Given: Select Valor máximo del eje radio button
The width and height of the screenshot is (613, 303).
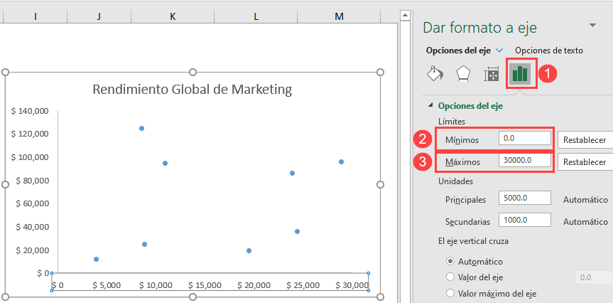Looking at the screenshot, I should tap(450, 293).
